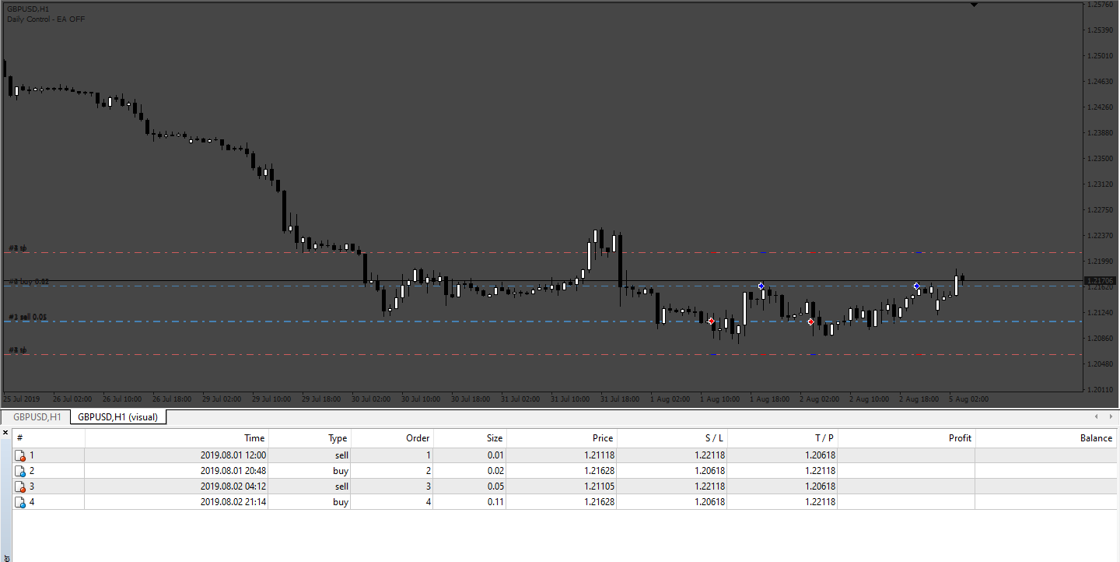This screenshot has height=562, width=1120.
Task: Click red sell arrow near 2 Aug 04:12
Action: (x=811, y=321)
